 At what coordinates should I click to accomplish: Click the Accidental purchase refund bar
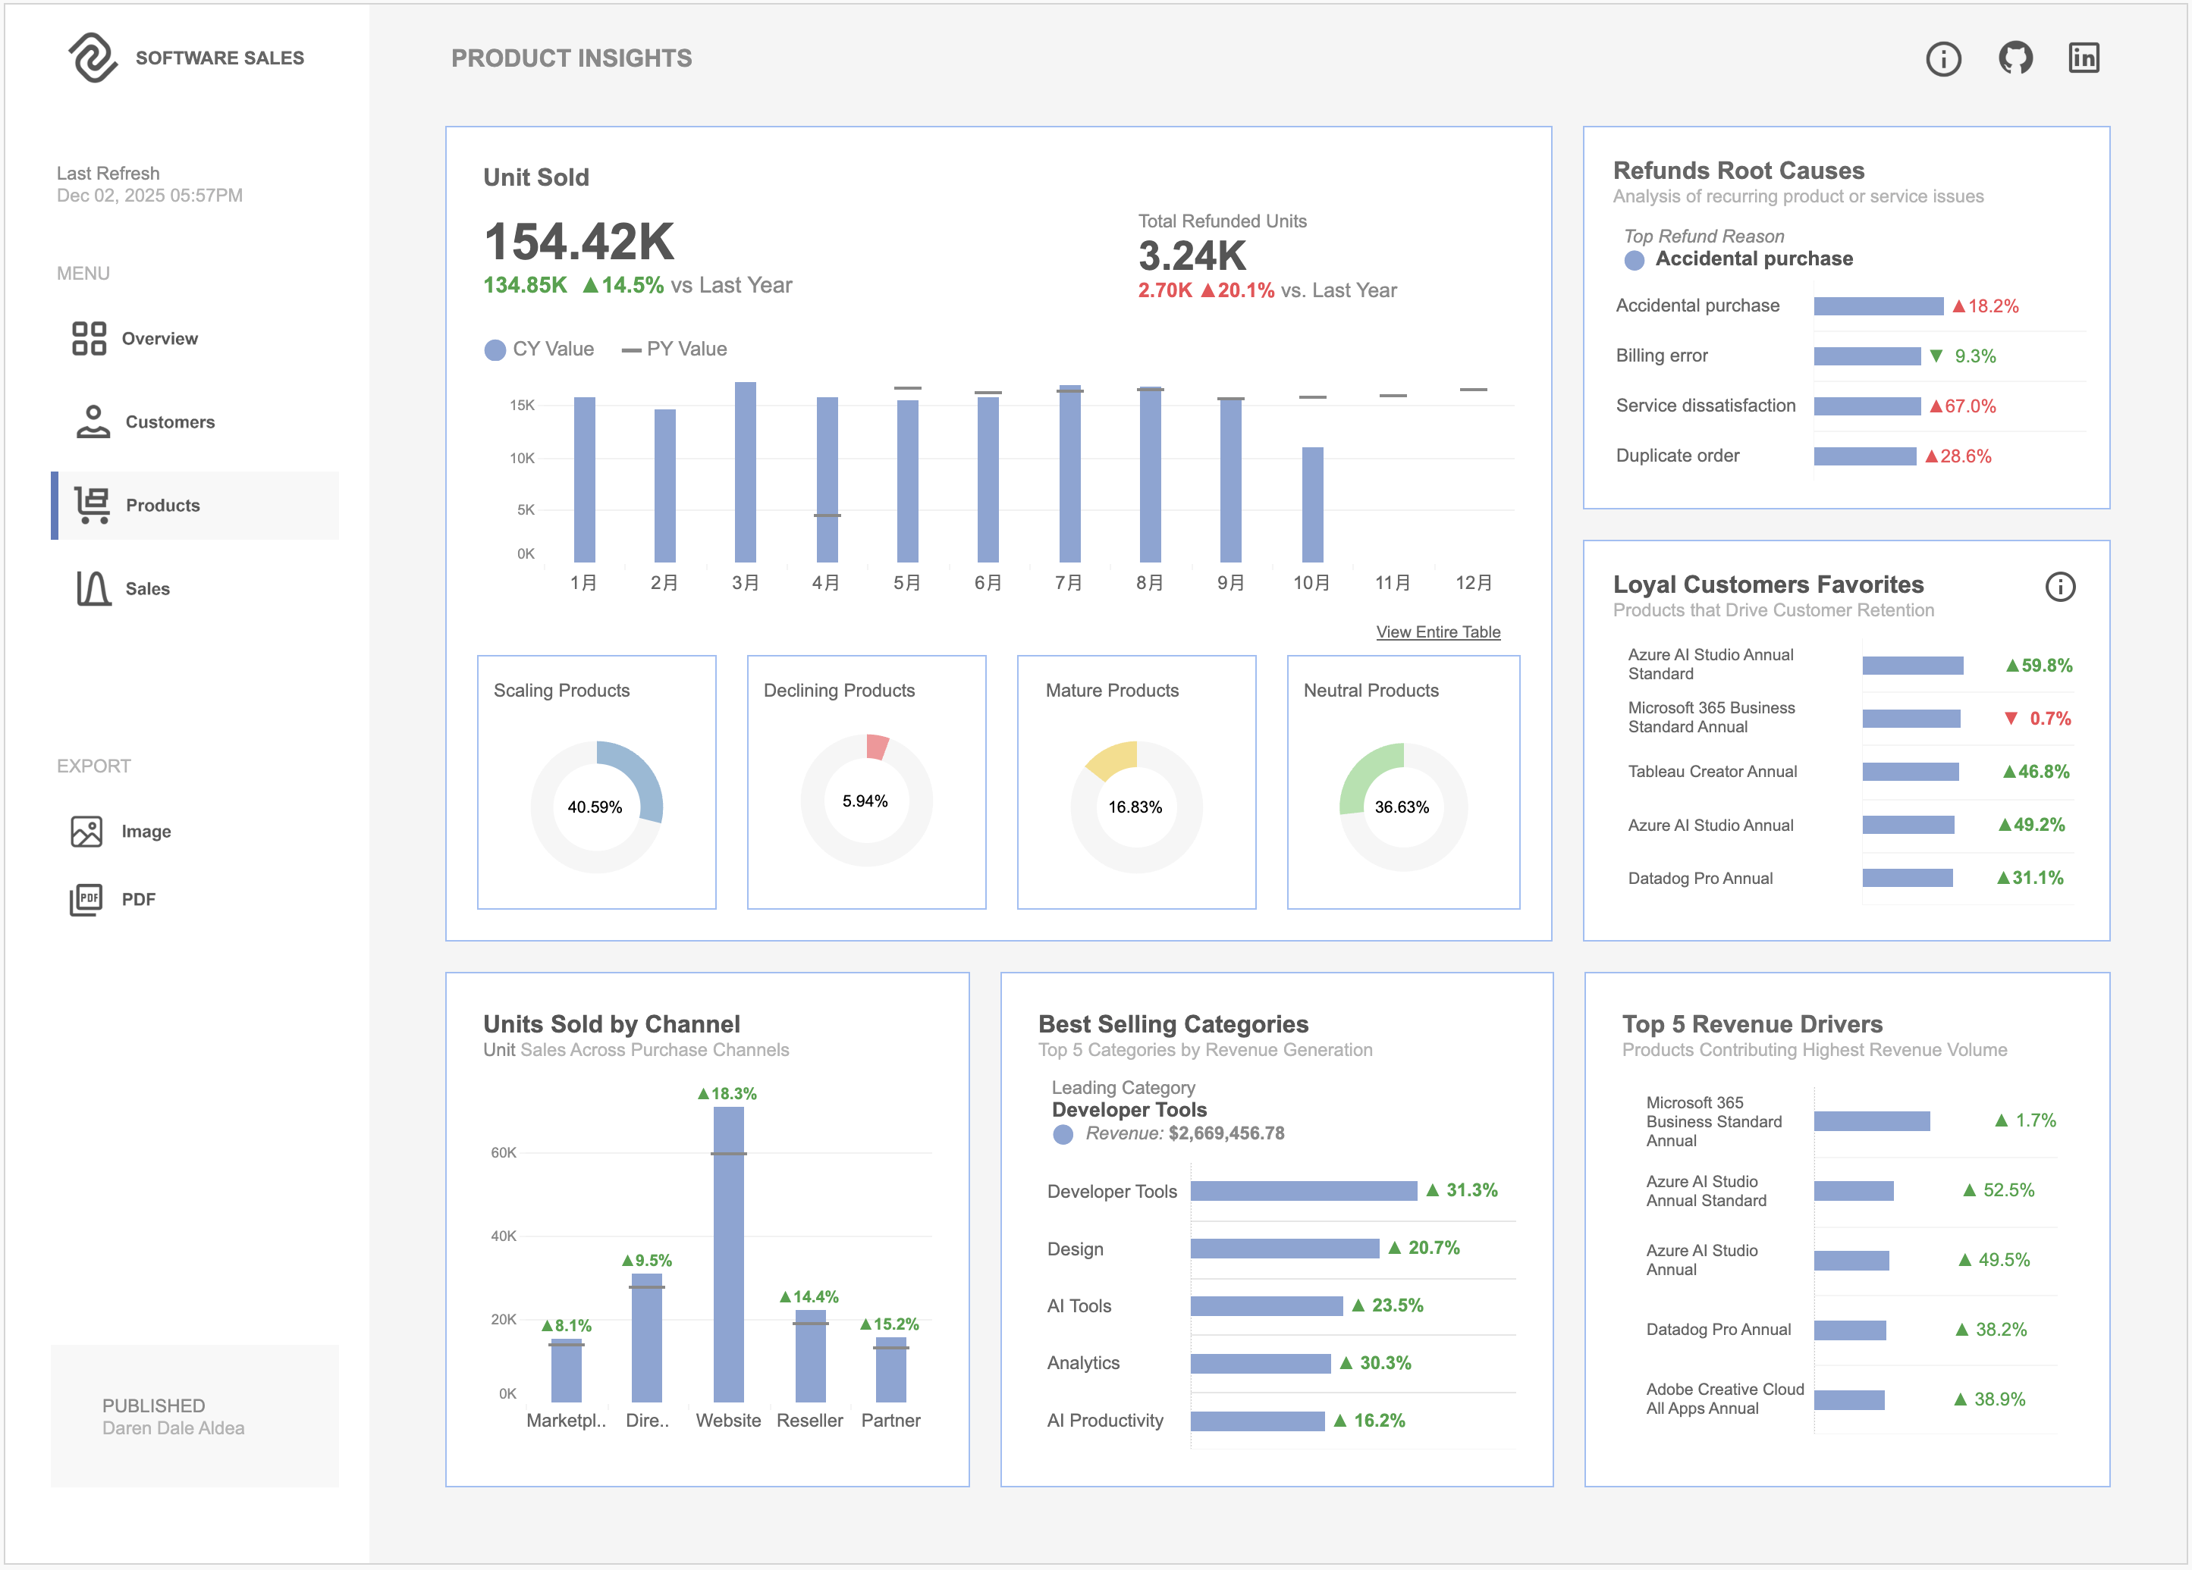click(1877, 306)
